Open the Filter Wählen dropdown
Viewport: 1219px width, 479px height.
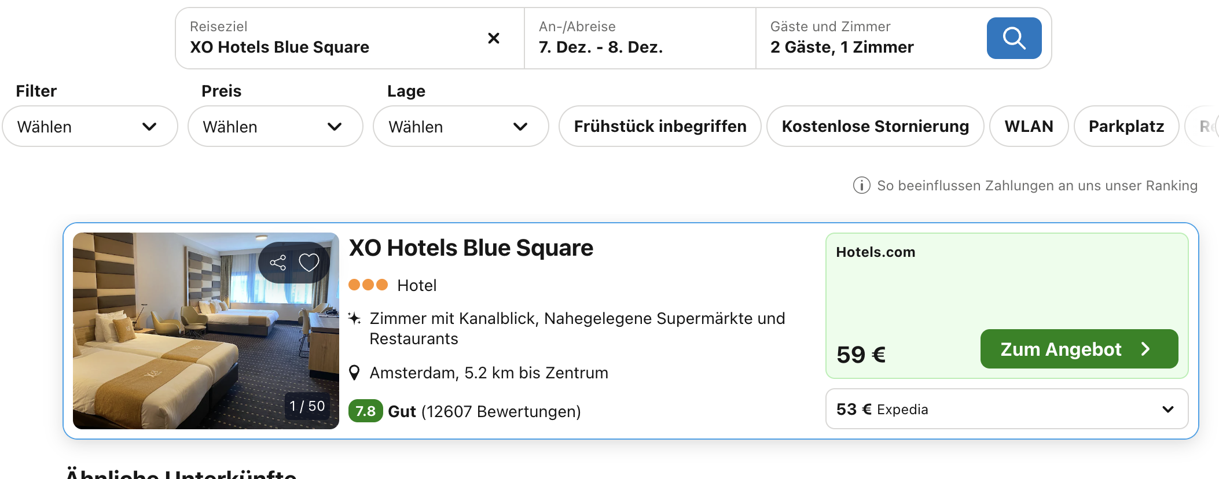tap(90, 126)
